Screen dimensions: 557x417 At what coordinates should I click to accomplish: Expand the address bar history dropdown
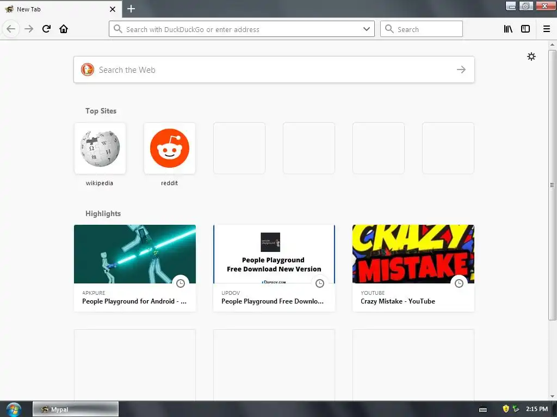[367, 29]
